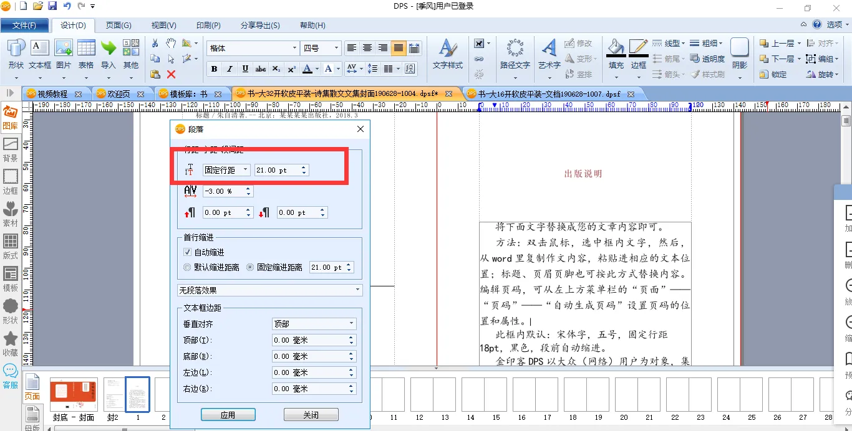The width and height of the screenshot is (852, 431).
Task: Select the 固定缩进距离 radio button
Action: click(250, 267)
